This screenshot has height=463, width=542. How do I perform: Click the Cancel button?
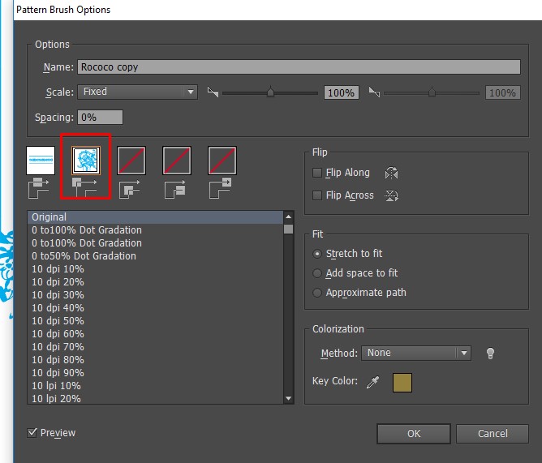tap(493, 434)
